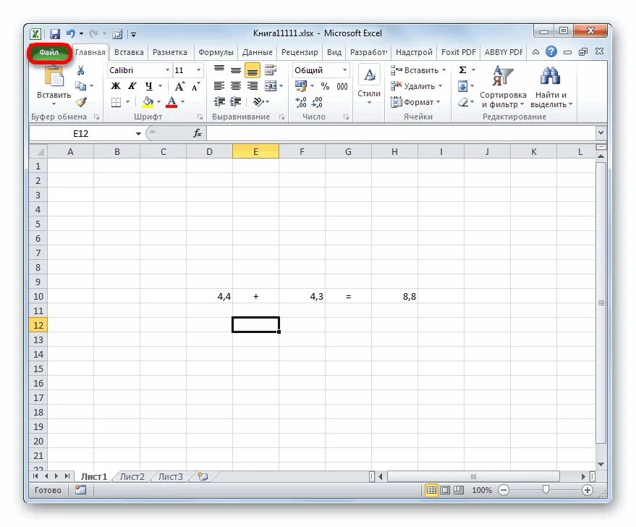
Task: Open Сортировка и фильтр menu
Action: coord(503,87)
